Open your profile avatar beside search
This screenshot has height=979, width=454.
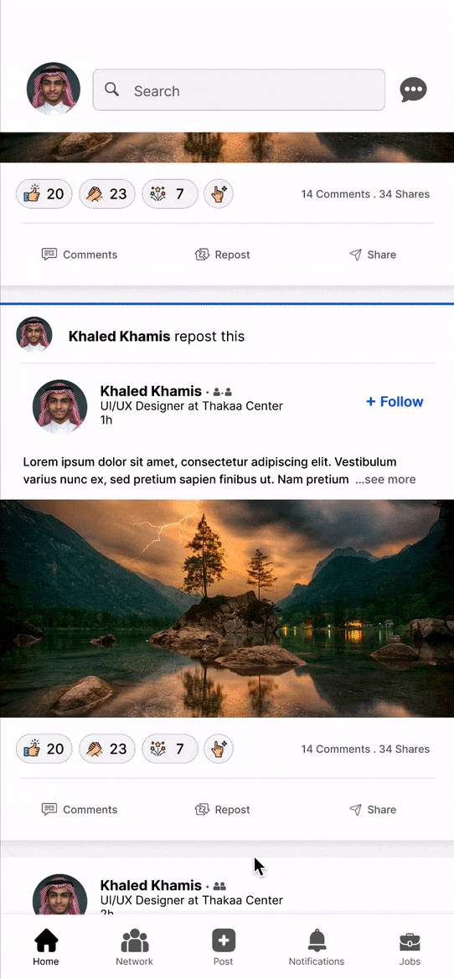[x=54, y=89]
